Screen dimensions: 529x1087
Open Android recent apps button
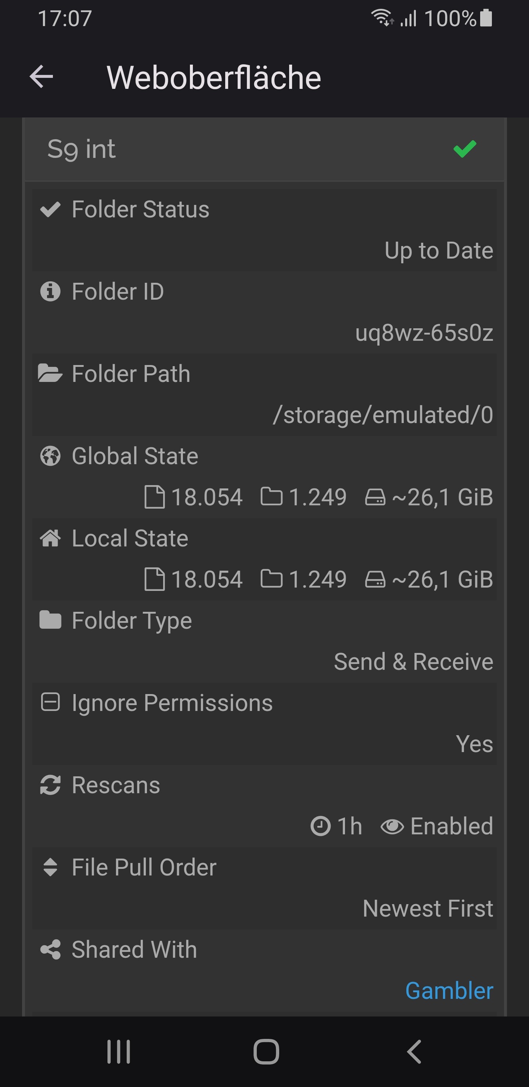tap(119, 1051)
